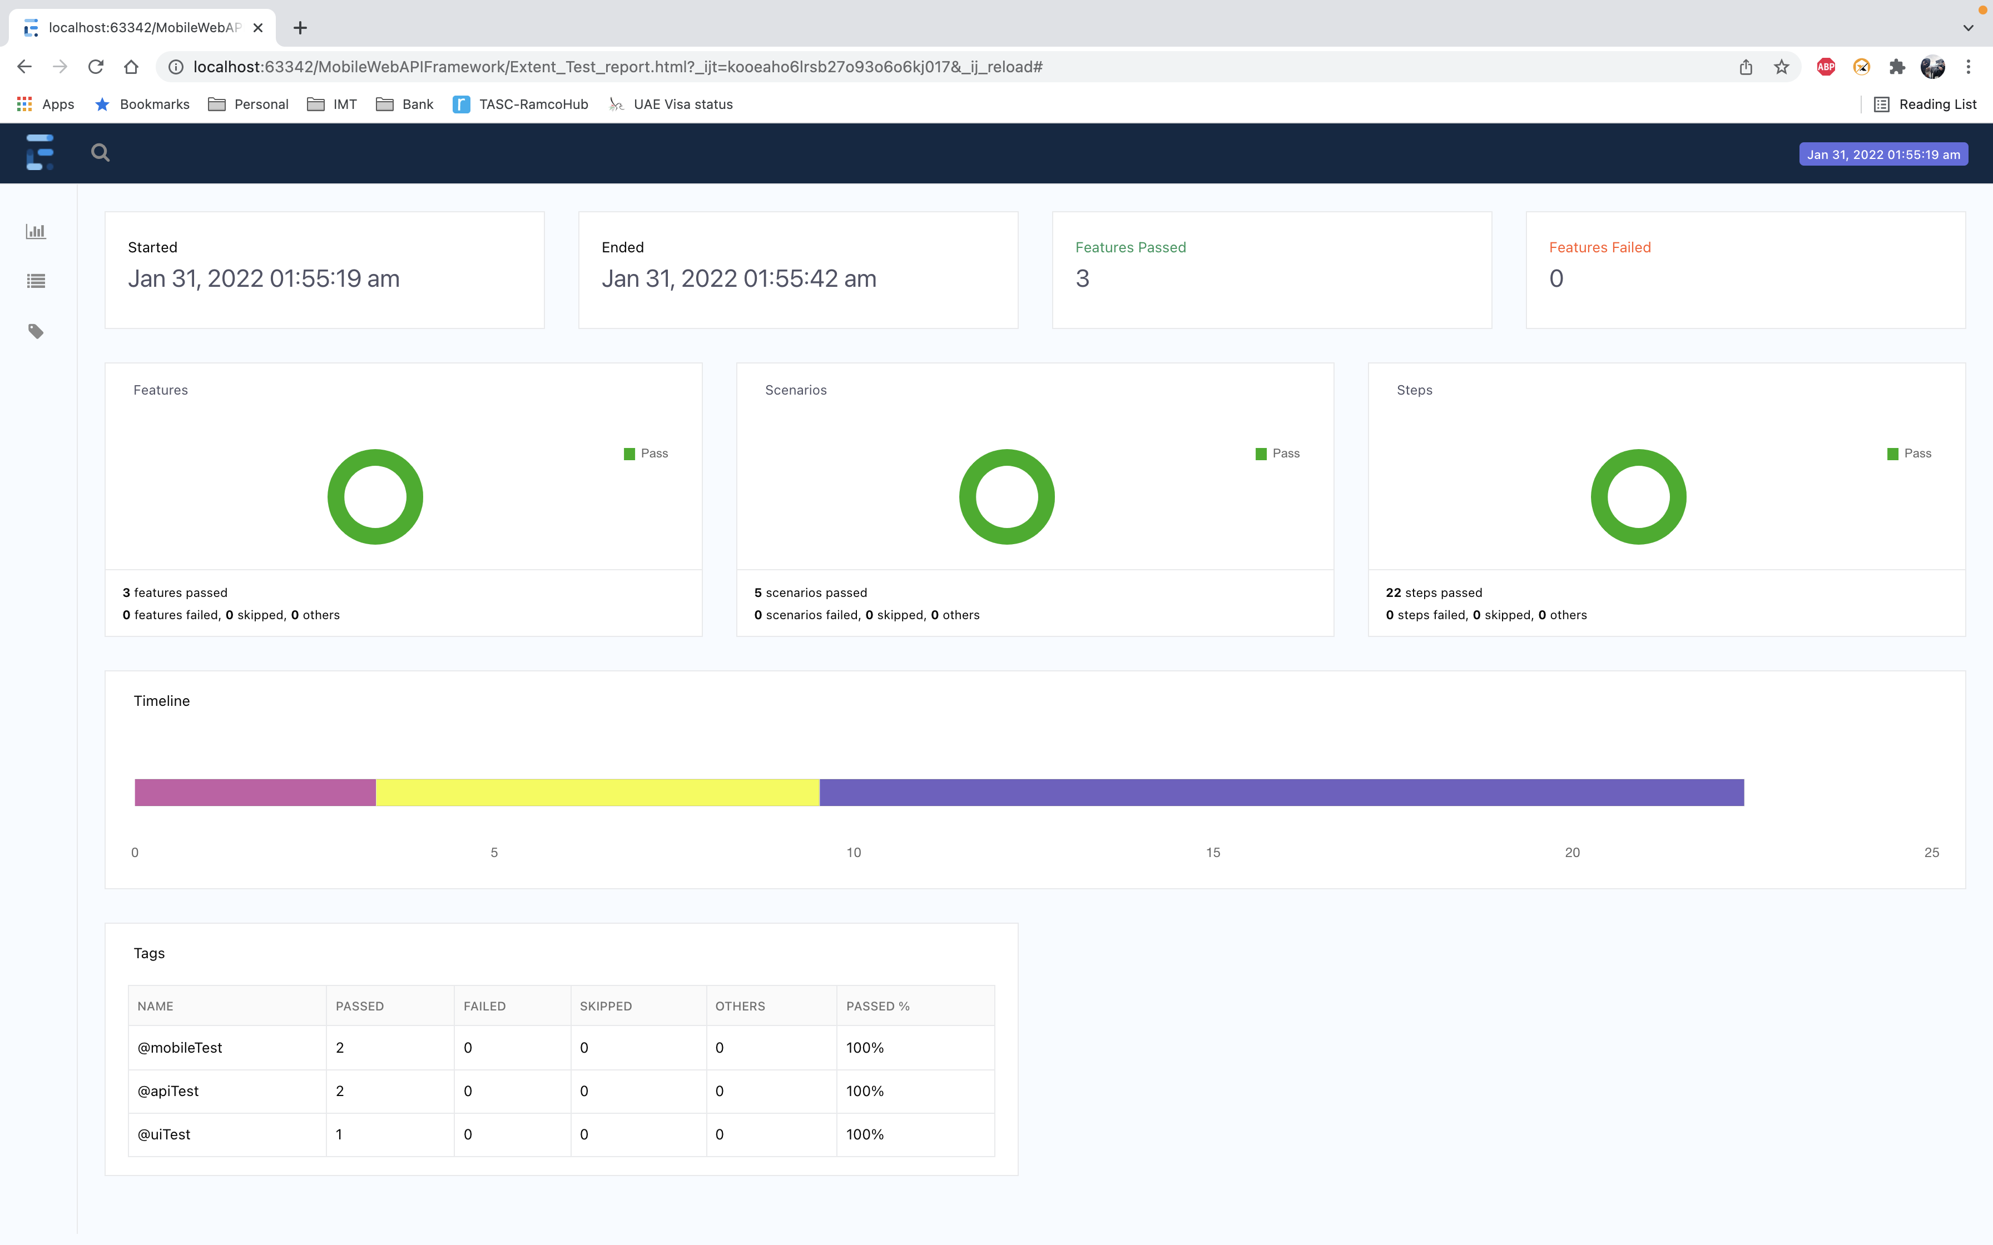
Task: Open the test list view in the sidebar
Action: point(36,281)
